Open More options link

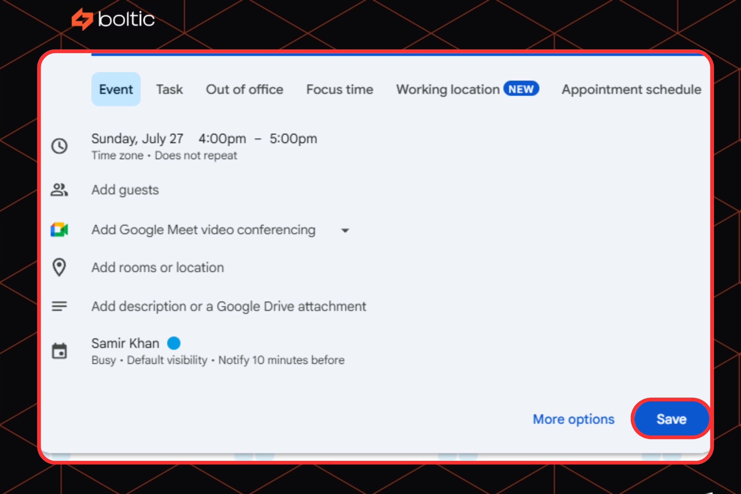(574, 419)
